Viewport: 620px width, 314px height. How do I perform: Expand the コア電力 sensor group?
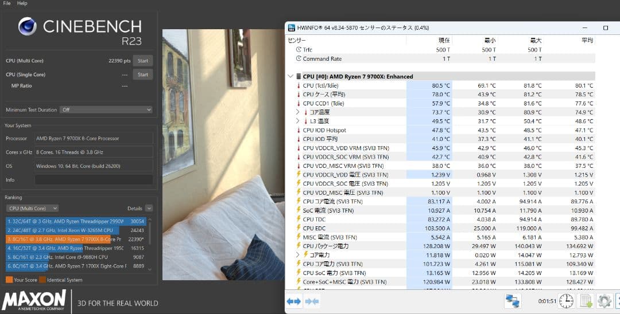298,255
